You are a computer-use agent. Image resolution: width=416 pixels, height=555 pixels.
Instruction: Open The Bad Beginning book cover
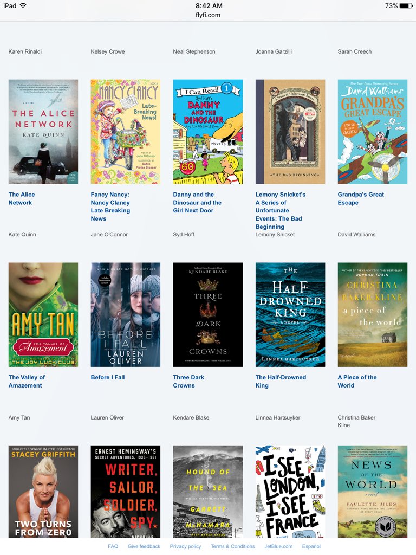(290, 132)
